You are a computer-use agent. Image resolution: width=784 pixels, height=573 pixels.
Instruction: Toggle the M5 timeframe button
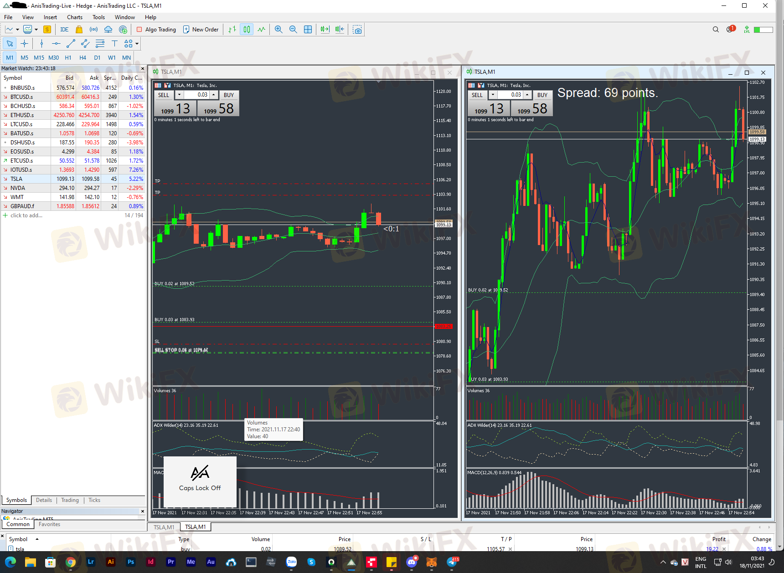24,58
